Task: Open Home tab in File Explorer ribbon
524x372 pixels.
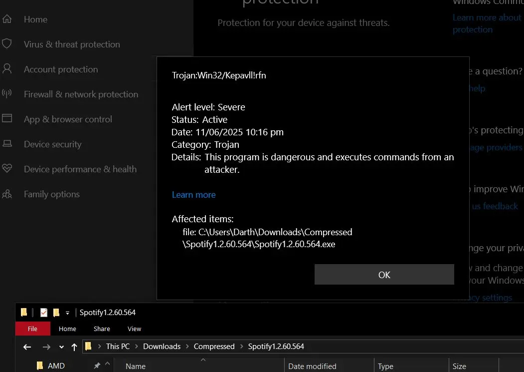Action: point(67,329)
